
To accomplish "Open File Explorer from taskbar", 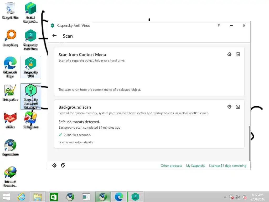I will click(x=38, y=197).
